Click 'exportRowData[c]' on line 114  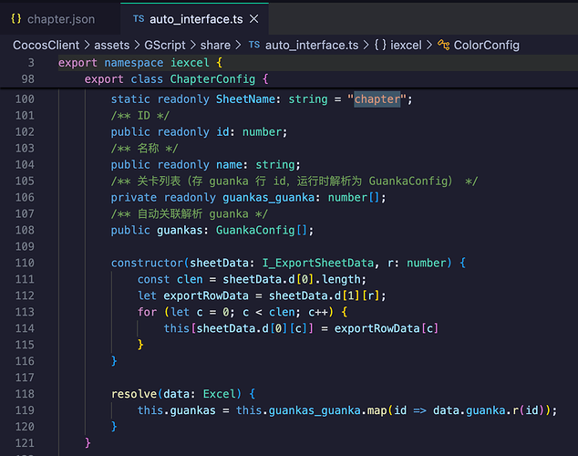pyautogui.click(x=387, y=328)
